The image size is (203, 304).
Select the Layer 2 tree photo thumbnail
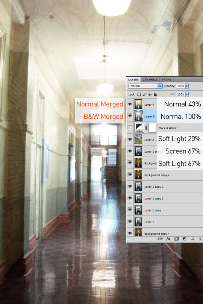click(138, 139)
